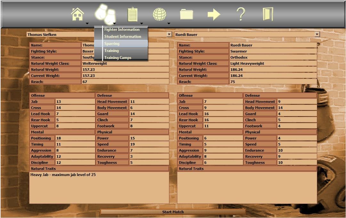Choose Training menu entry
The image size is (346, 218).
111,51
